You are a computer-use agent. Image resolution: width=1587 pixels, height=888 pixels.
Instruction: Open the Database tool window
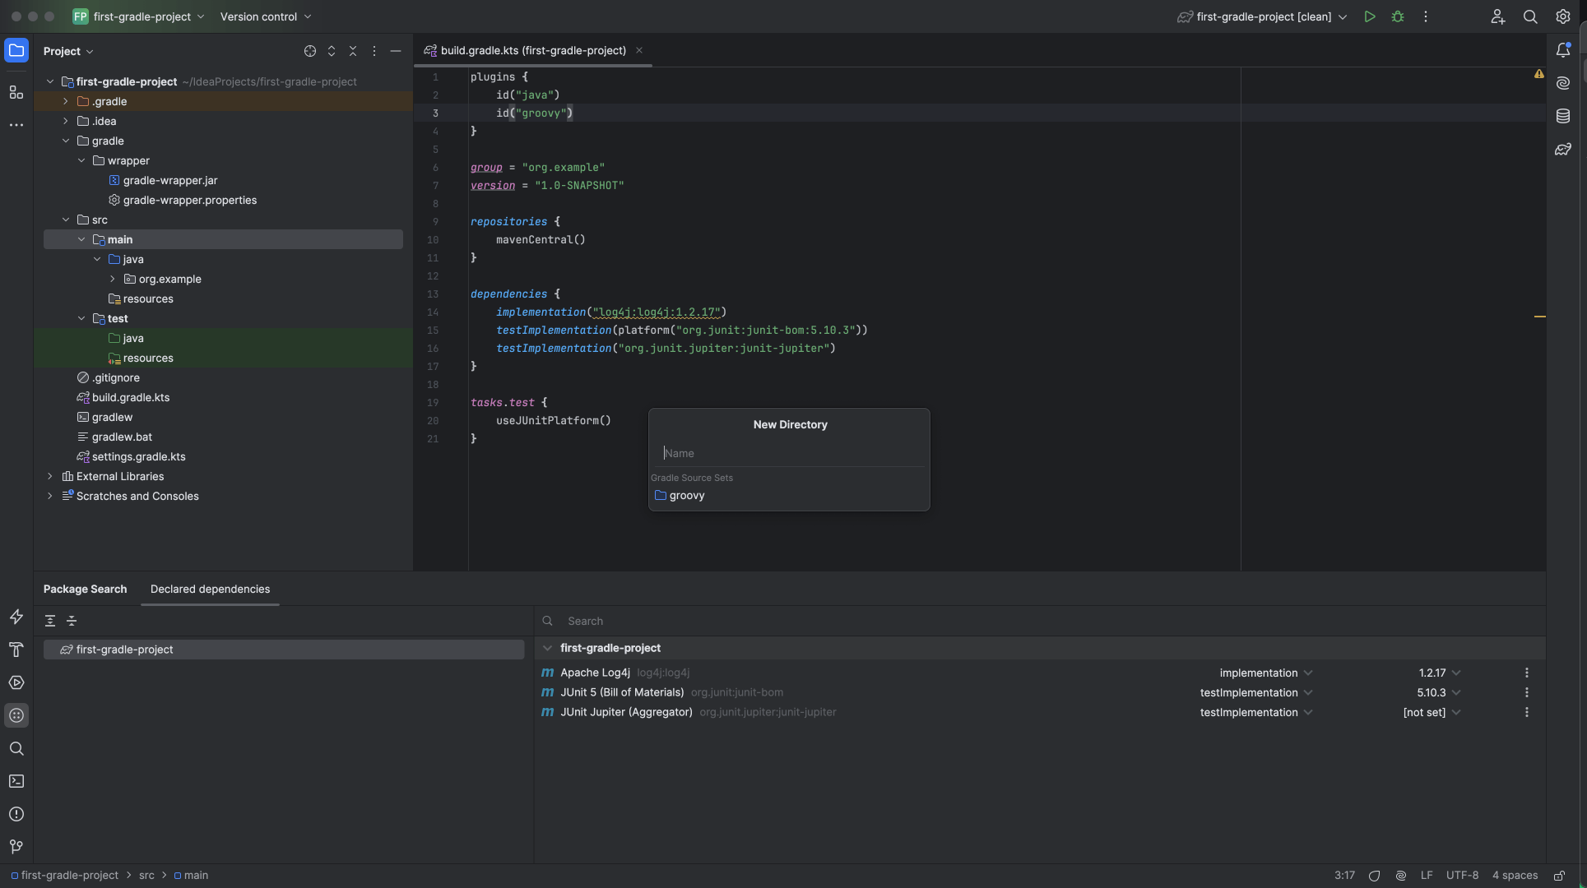pyautogui.click(x=1562, y=116)
